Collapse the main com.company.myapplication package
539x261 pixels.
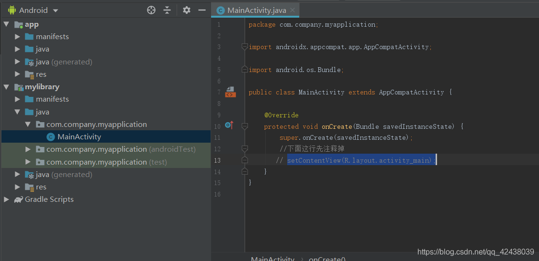click(x=28, y=125)
